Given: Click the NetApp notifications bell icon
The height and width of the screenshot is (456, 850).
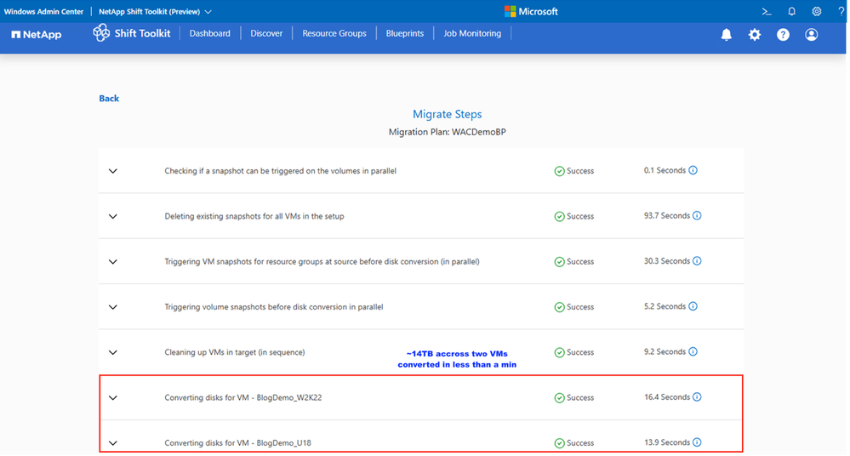Looking at the screenshot, I should click(727, 35).
